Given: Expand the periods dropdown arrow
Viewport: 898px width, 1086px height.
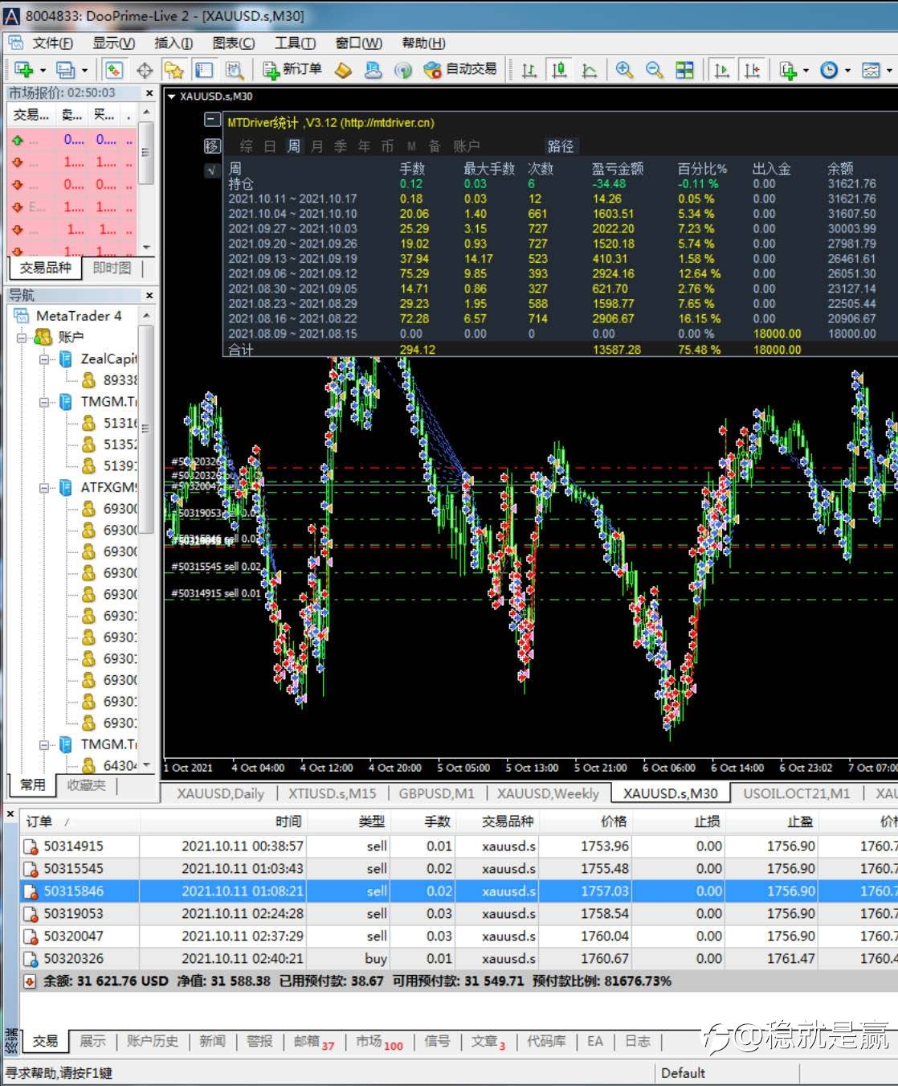Looking at the screenshot, I should (x=847, y=71).
